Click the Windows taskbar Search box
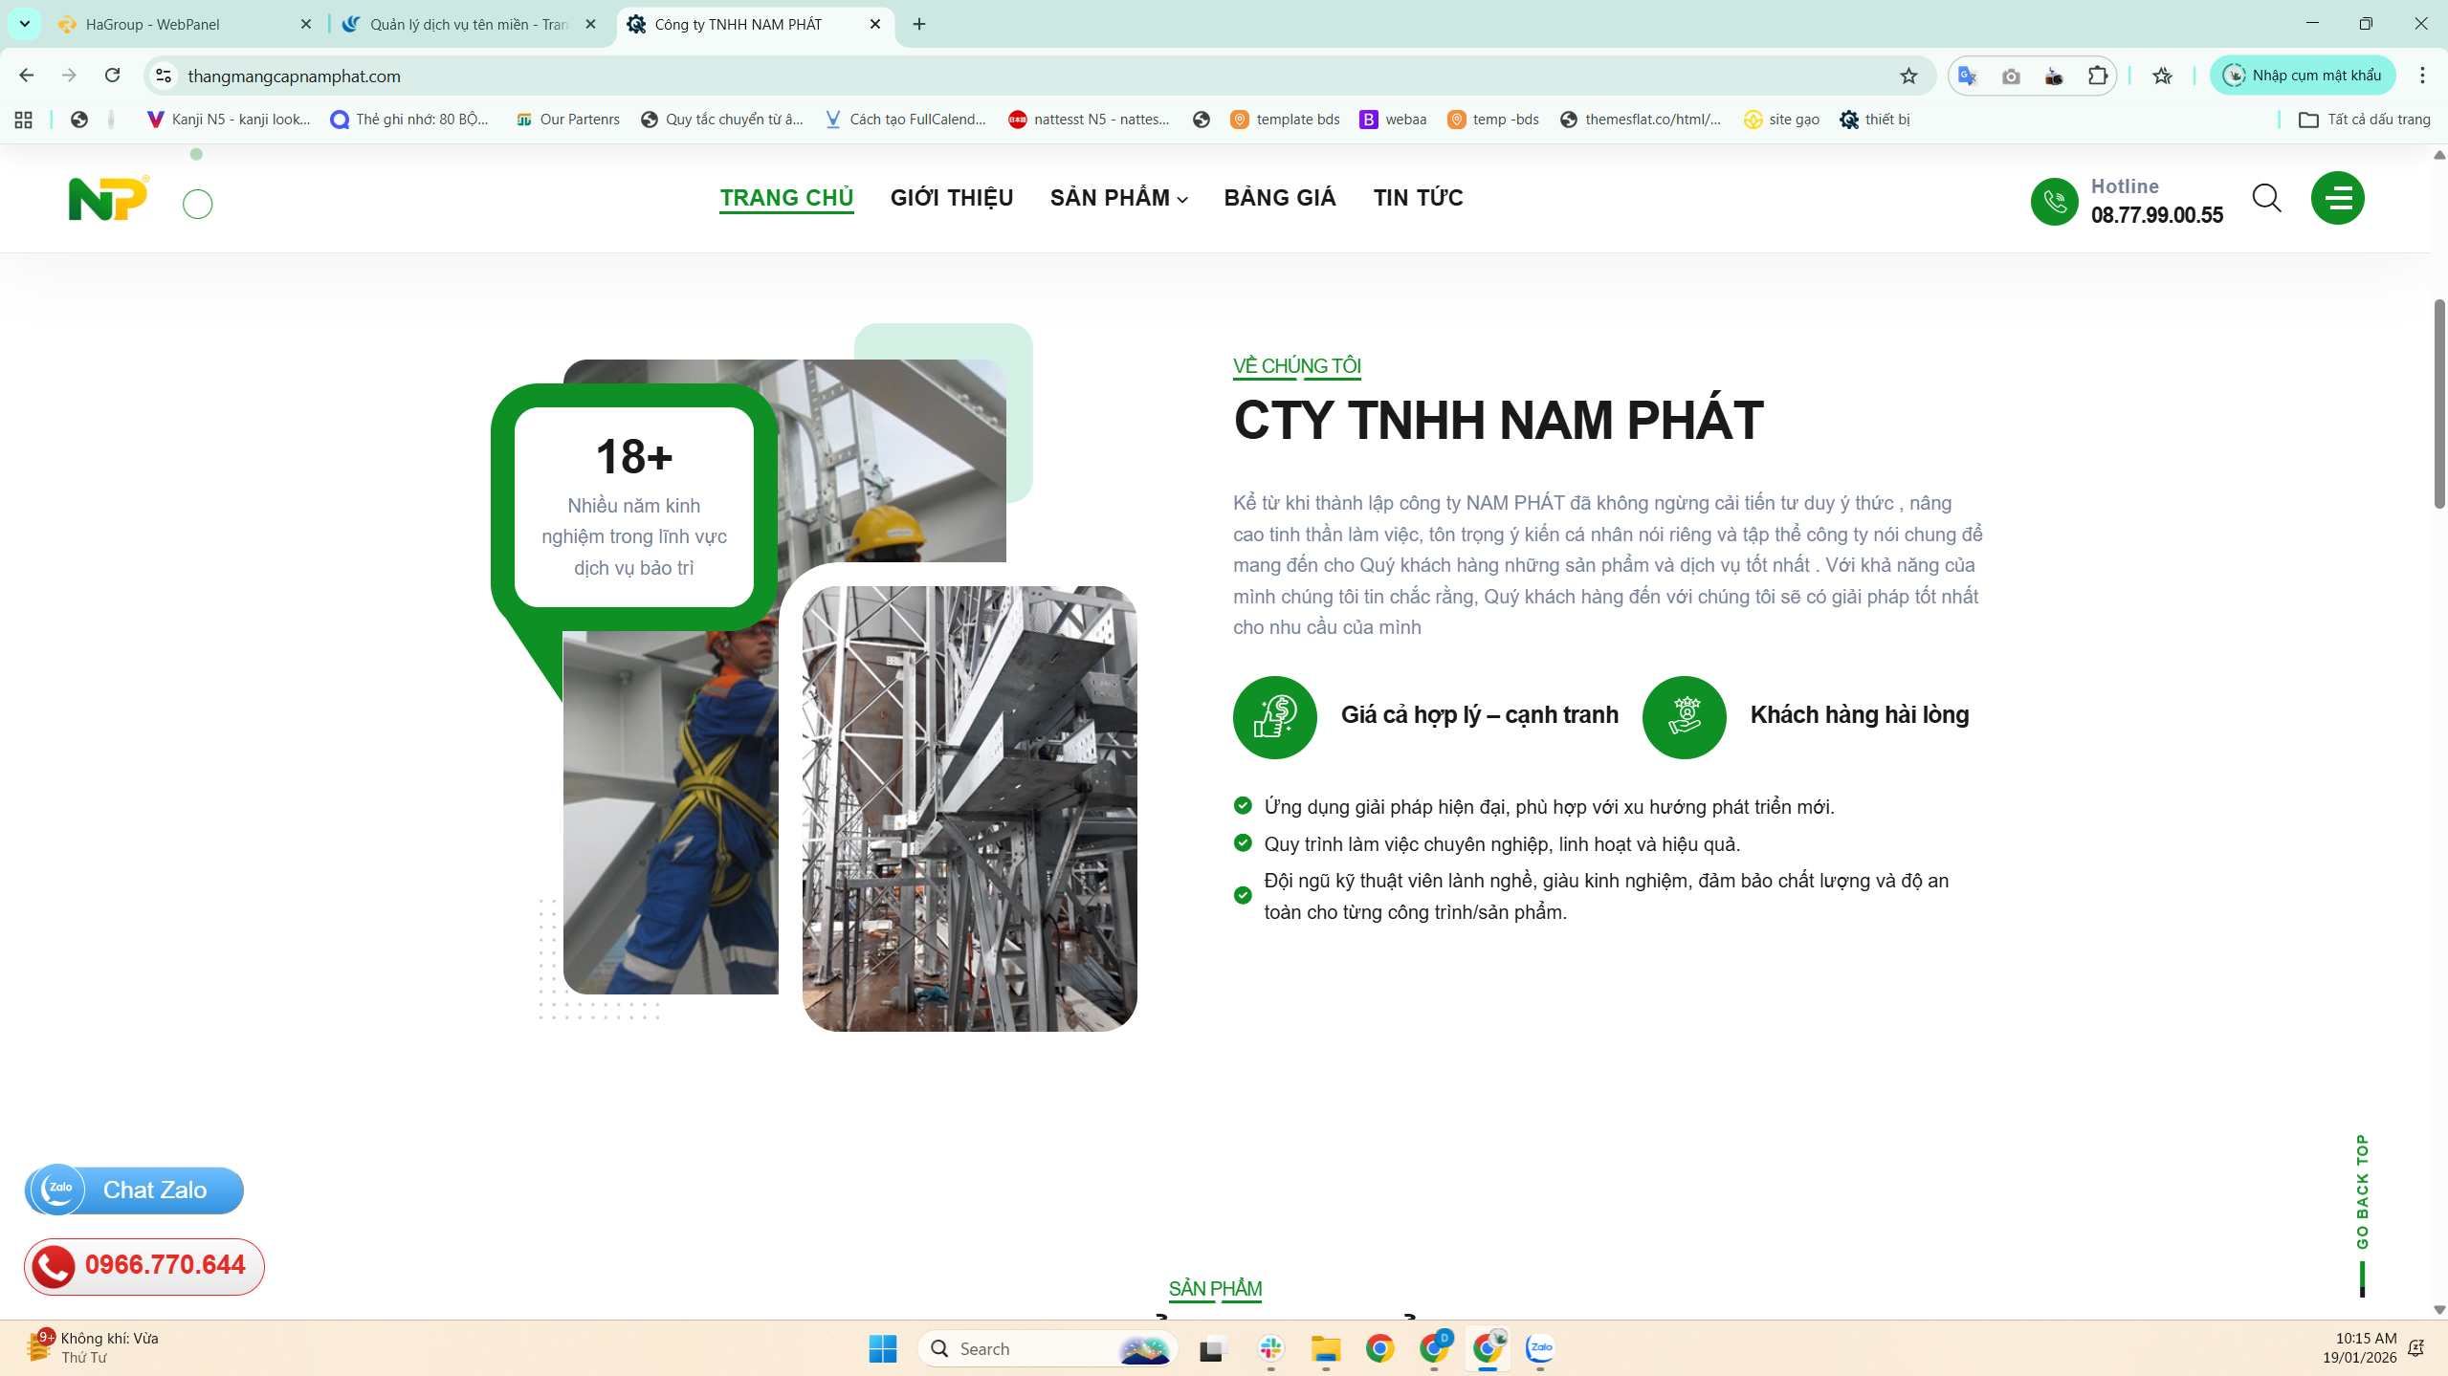The width and height of the screenshot is (2448, 1376). (x=1048, y=1348)
